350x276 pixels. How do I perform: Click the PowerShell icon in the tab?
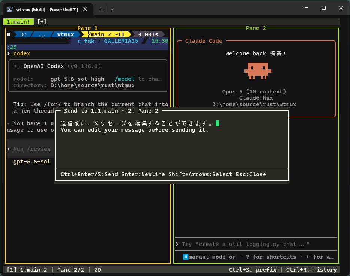click(x=10, y=9)
